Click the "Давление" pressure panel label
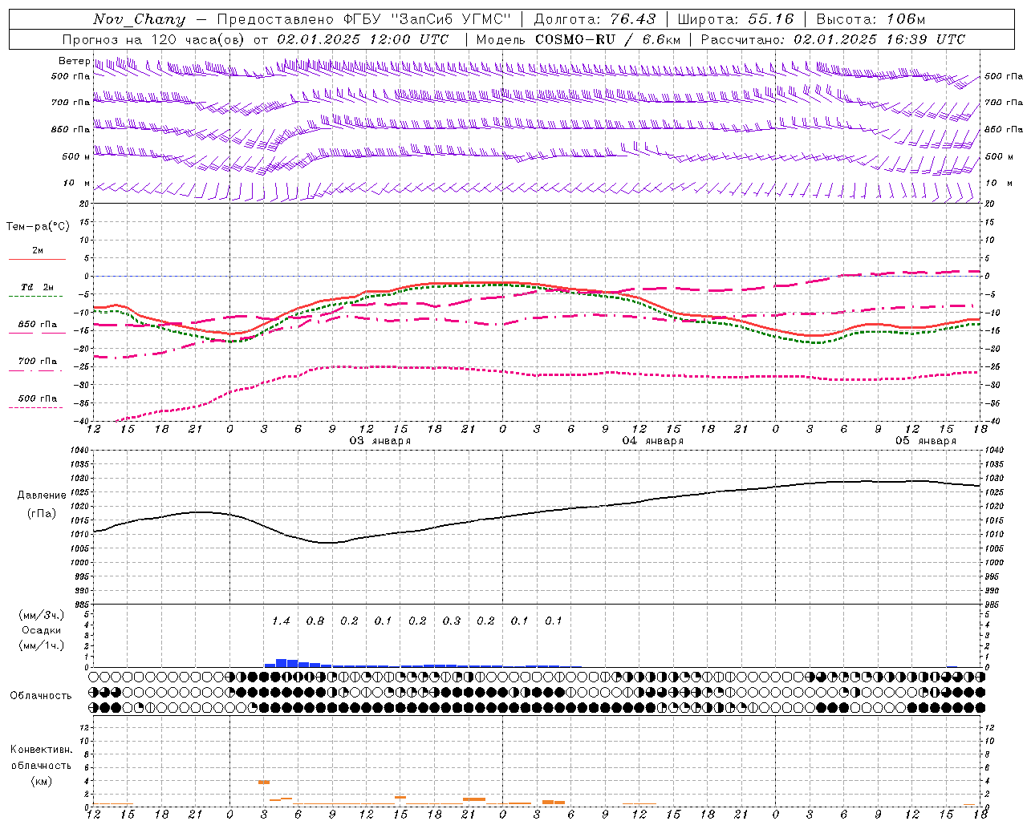The image size is (1027, 821). point(42,495)
